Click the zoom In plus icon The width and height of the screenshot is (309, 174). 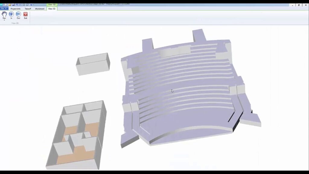pos(11,14)
